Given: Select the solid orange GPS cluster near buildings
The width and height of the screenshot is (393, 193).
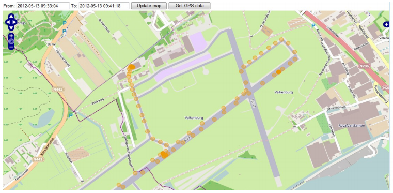Looking at the screenshot, I should (131, 67).
